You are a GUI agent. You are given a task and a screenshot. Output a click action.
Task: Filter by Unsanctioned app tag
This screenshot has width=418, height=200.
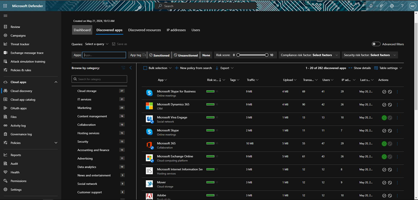186,55
